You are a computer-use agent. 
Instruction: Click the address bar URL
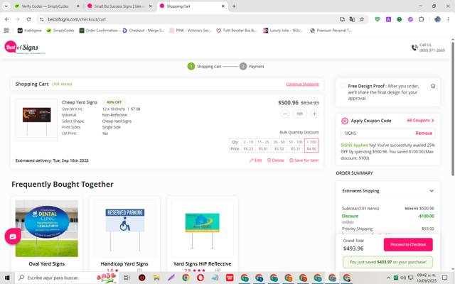coord(77,19)
